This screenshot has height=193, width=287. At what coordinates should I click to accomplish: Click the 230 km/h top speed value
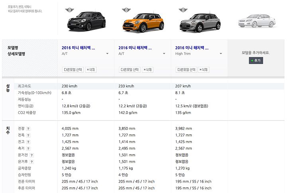coord(69,86)
